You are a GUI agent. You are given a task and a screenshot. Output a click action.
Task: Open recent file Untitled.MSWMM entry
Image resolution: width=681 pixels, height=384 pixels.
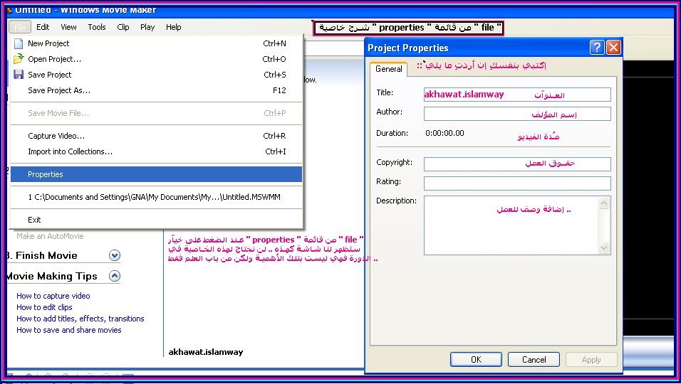point(156,197)
